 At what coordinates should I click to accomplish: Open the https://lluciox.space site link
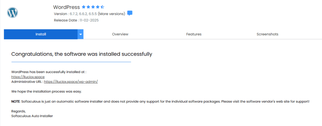click(x=28, y=77)
